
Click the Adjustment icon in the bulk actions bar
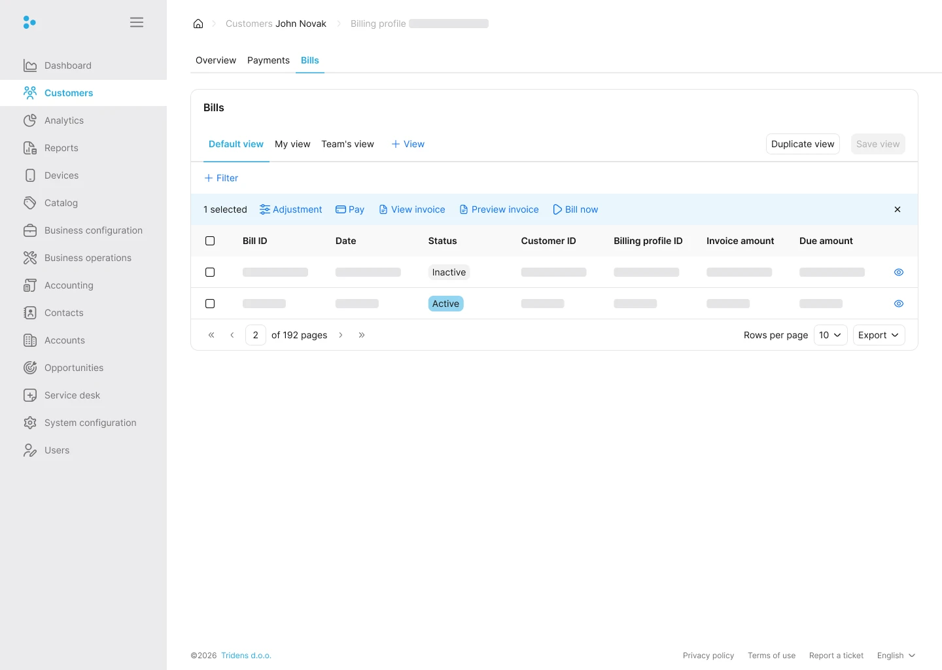(x=265, y=209)
